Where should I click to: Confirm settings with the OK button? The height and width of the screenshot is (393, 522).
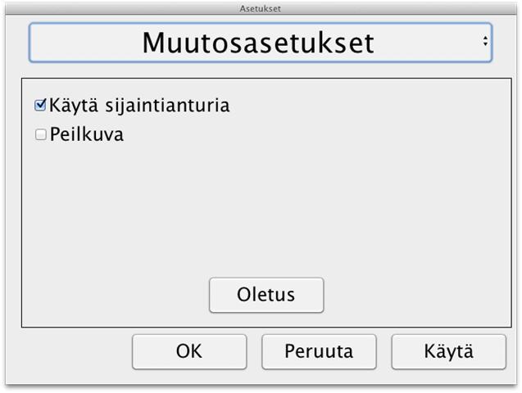tap(189, 352)
